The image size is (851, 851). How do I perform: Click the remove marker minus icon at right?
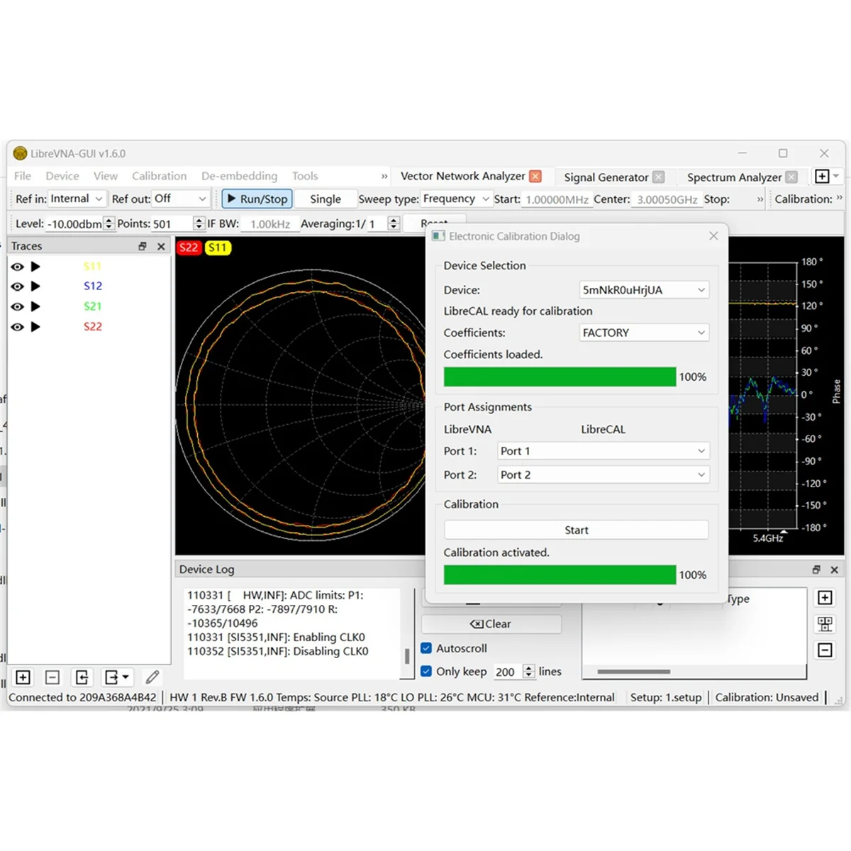pos(825,650)
